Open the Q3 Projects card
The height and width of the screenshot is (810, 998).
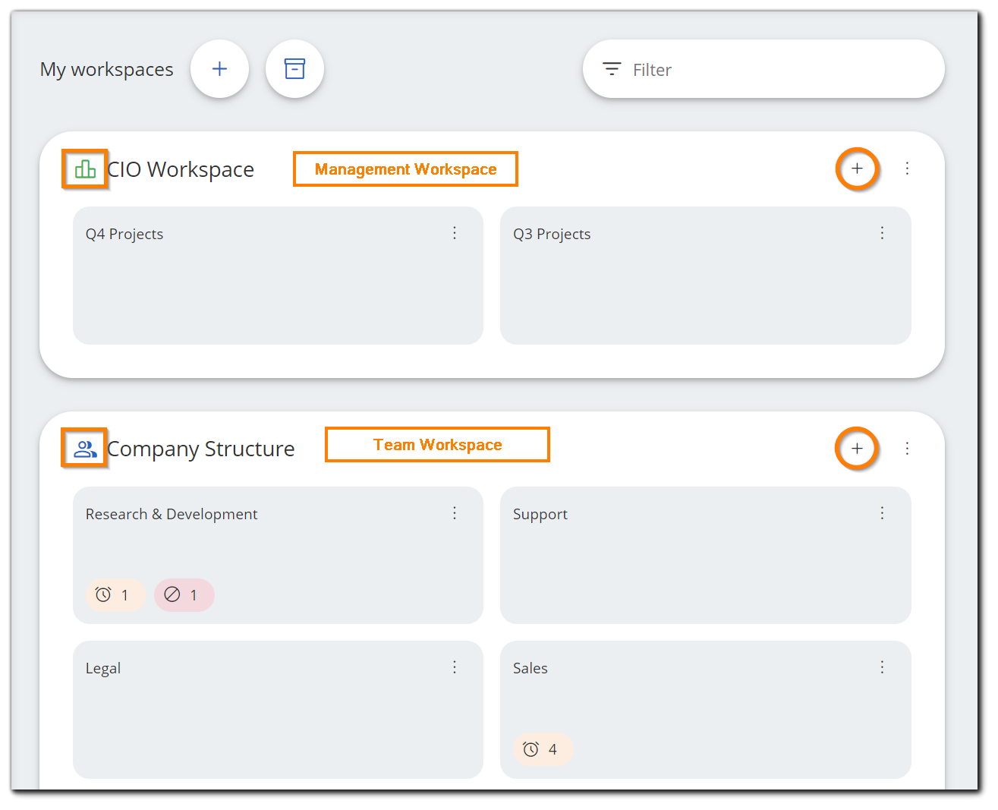click(706, 276)
